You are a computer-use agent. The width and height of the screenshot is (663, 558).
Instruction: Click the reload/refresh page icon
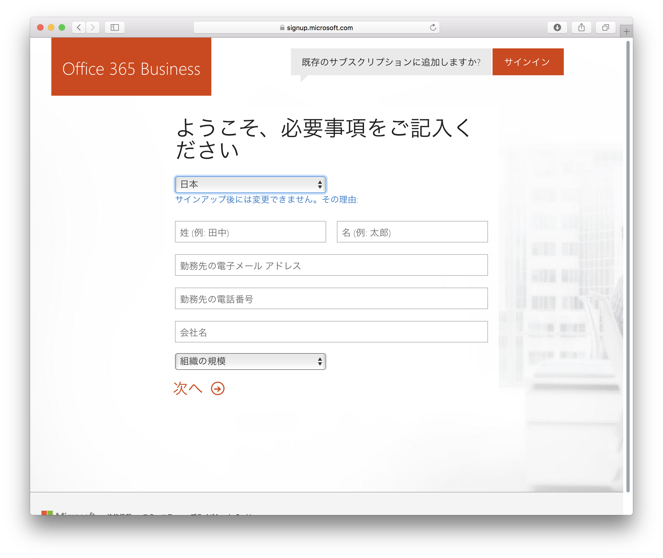(434, 27)
